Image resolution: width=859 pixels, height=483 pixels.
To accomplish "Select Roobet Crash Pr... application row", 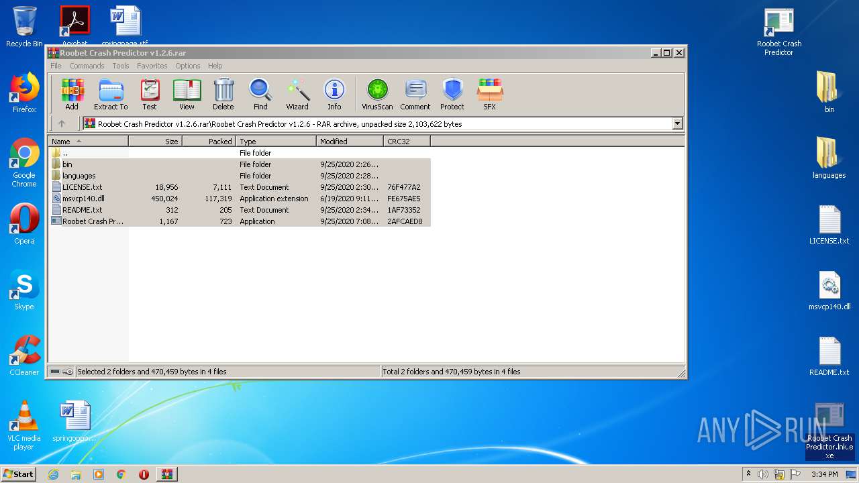I will click(x=240, y=221).
